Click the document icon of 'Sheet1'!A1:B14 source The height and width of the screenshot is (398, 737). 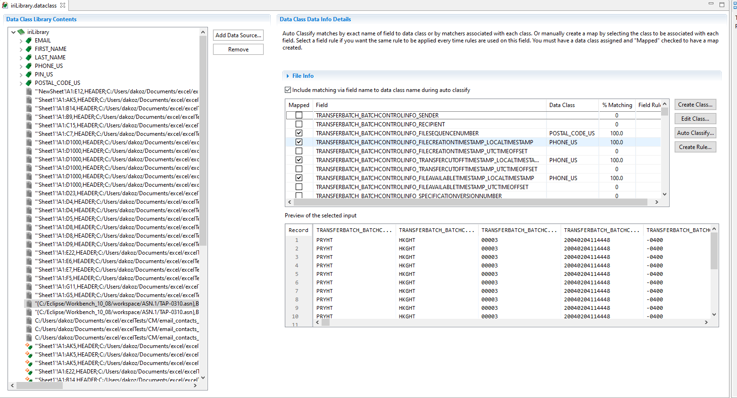[x=29, y=108]
